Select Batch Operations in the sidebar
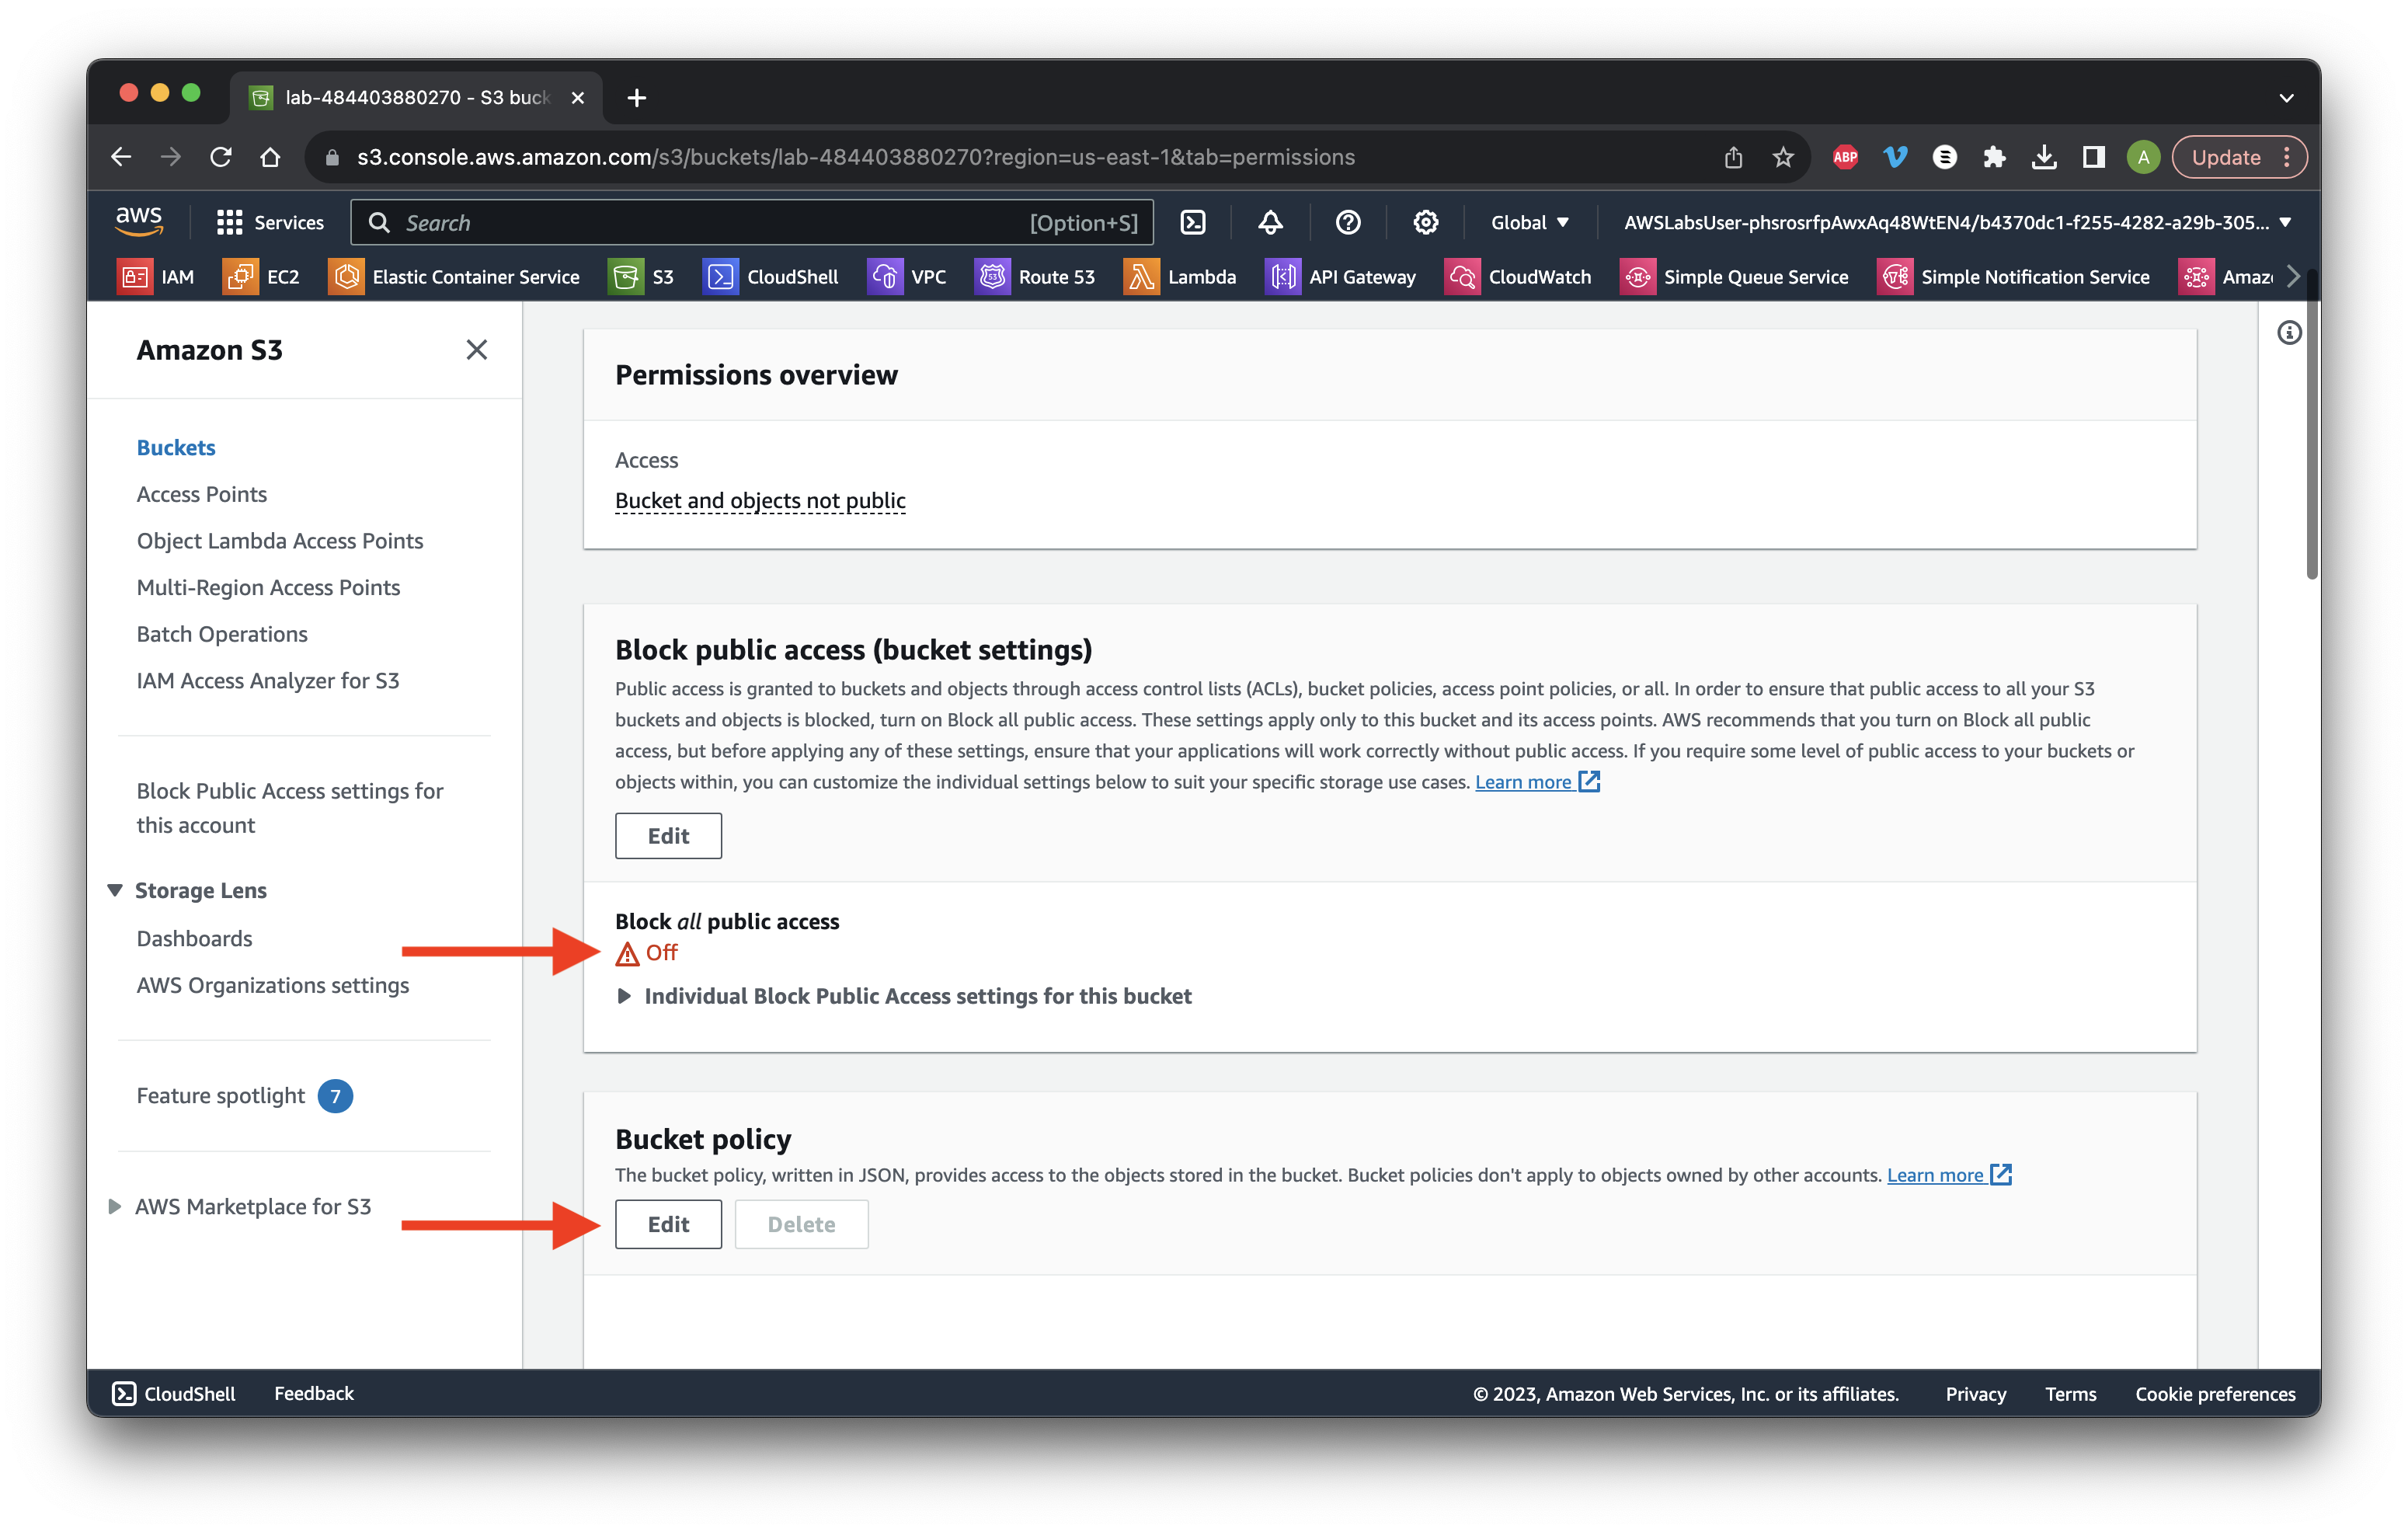2408x1532 pixels. click(222, 634)
